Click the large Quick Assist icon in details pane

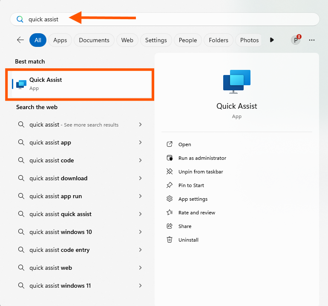tap(237, 82)
